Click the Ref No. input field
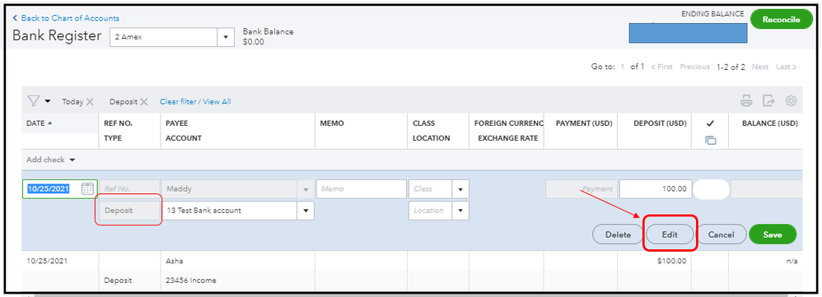The image size is (822, 297). point(129,189)
